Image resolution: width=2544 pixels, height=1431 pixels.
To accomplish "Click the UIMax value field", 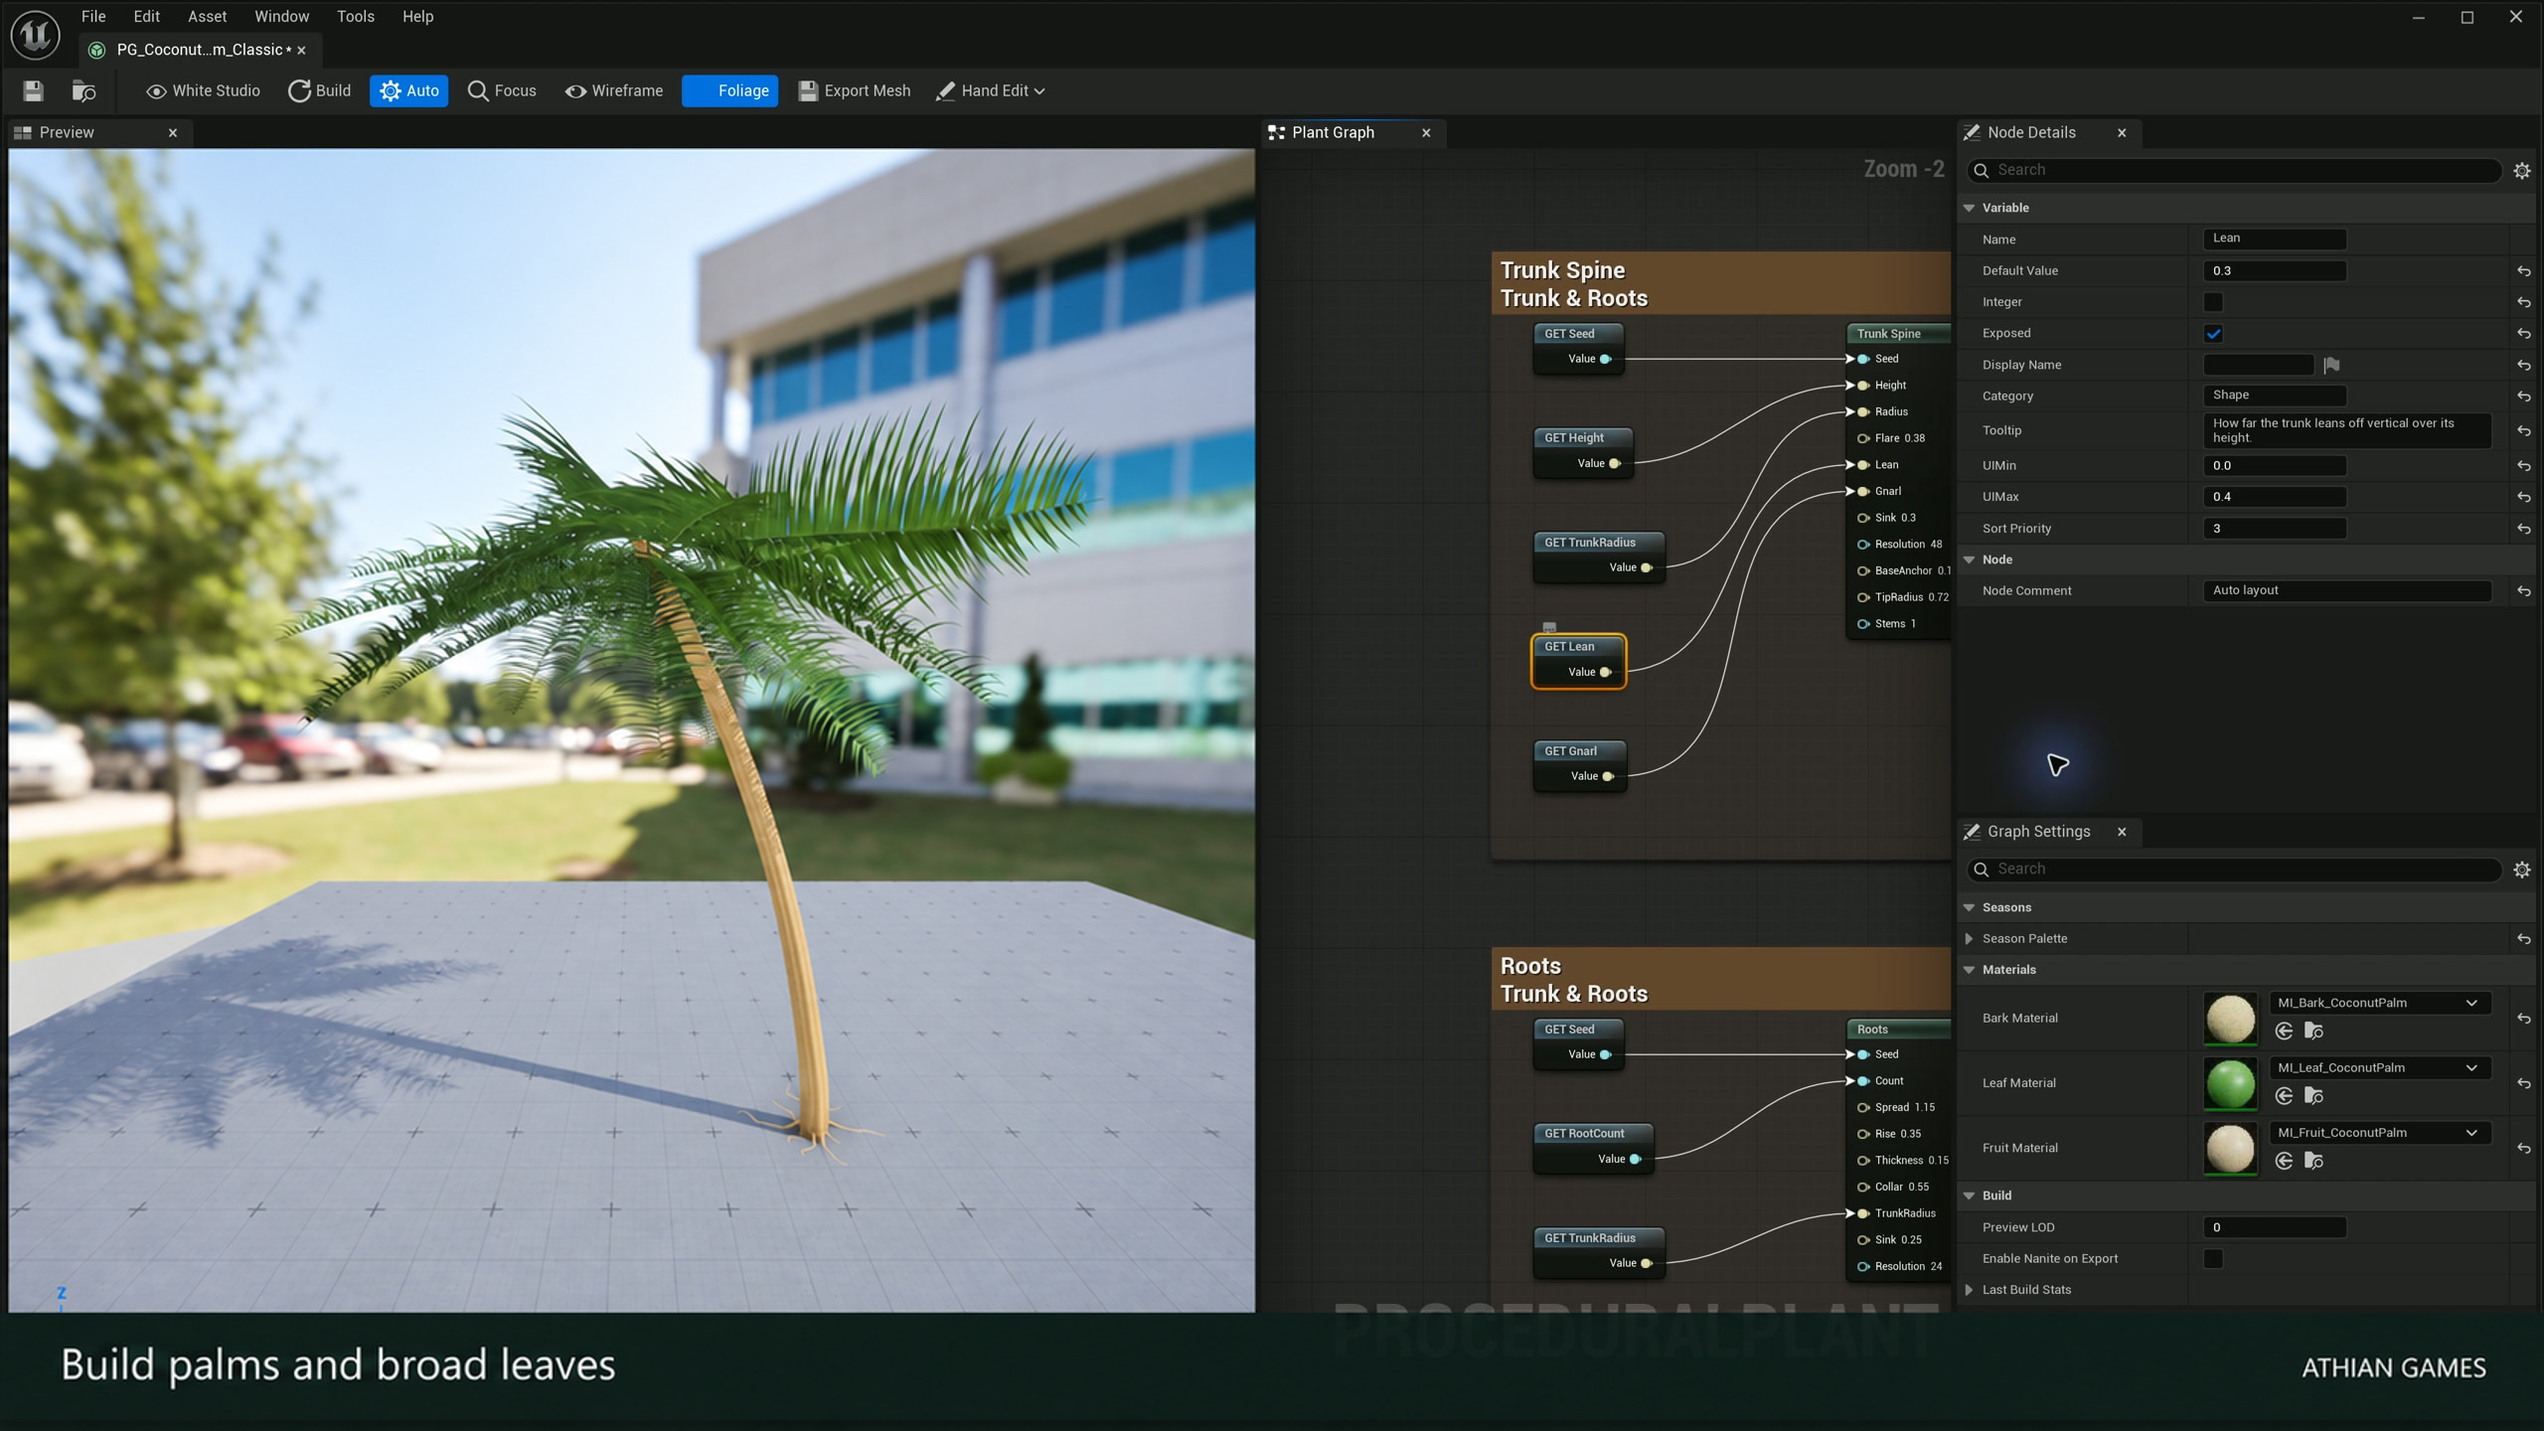I will (2274, 497).
